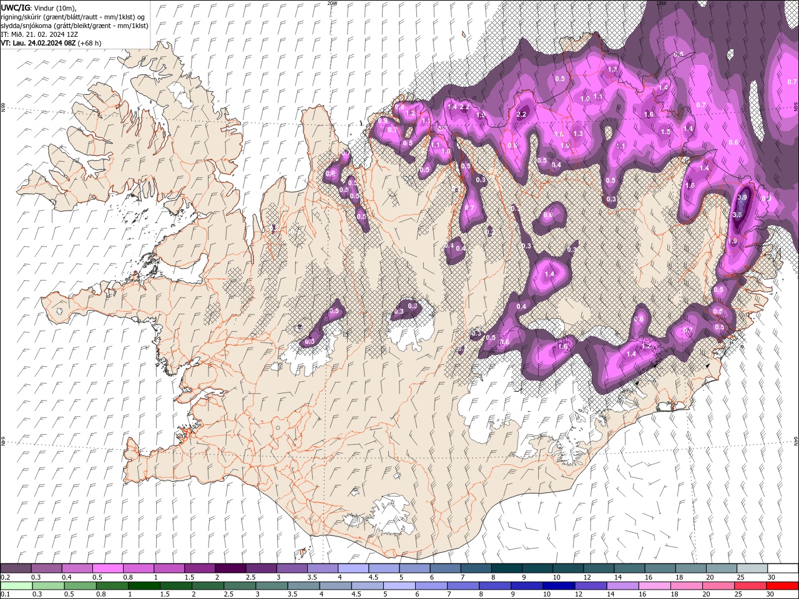
Task: Click the light lavender 4 mm snow swatch
Action: click(353, 568)
